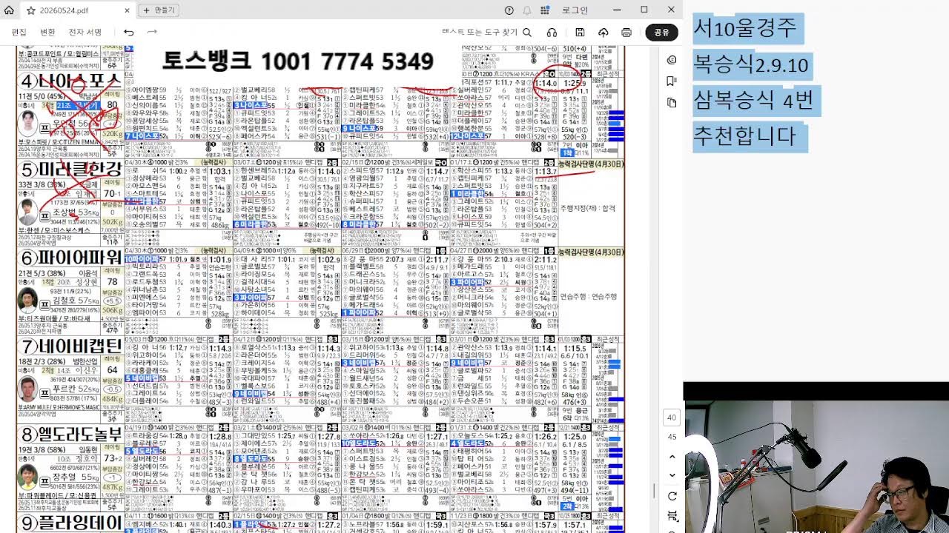Open the notifications bell
This screenshot has height=533, width=949.
[527, 10]
